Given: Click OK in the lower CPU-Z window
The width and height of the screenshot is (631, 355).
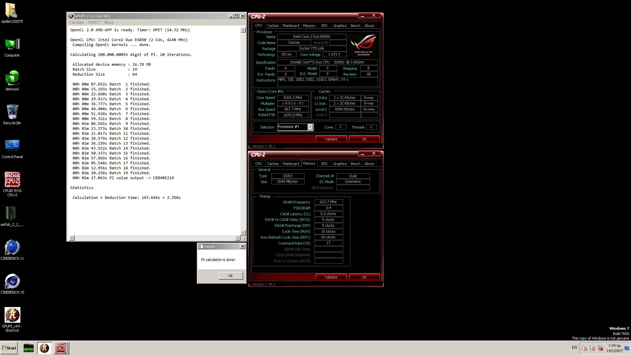Looking at the screenshot, I should (364, 277).
